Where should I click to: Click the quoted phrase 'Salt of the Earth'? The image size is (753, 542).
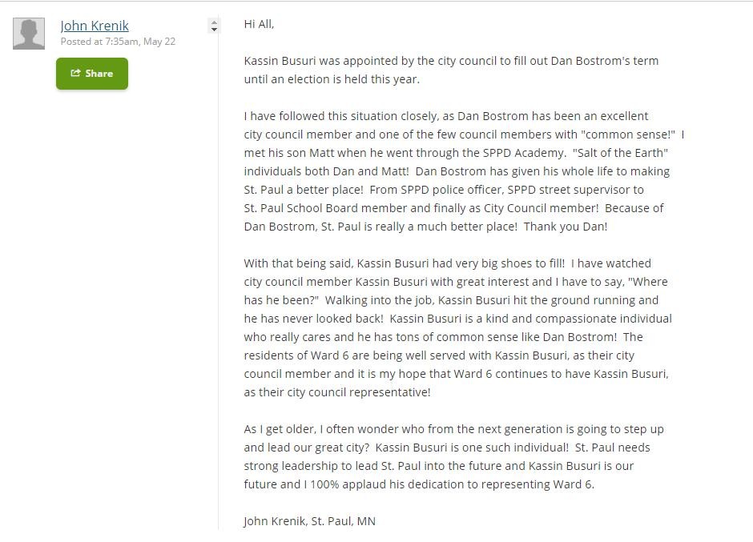click(x=620, y=153)
